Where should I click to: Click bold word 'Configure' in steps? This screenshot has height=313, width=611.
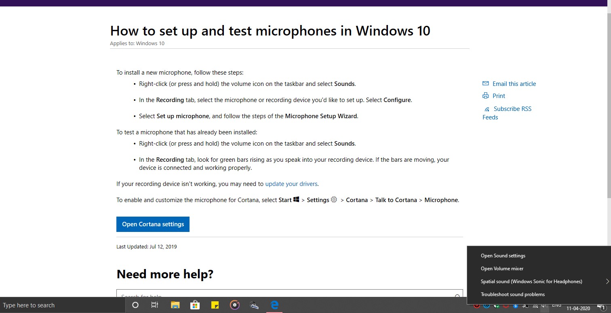click(x=397, y=100)
